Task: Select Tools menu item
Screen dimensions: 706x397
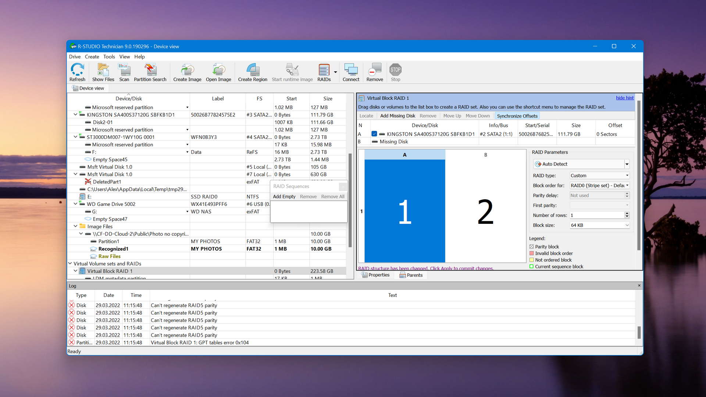Action: [x=108, y=57]
